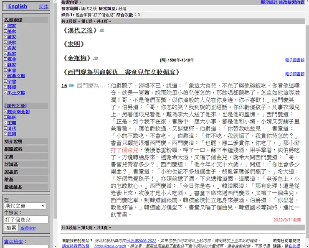Expand the 墨家 tree node box
309x248 pixels.
(x=5, y=31)
